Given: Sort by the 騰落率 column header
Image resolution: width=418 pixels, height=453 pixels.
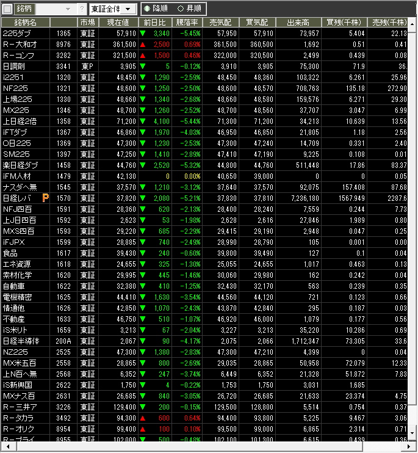Looking at the screenshot, I should point(186,22).
